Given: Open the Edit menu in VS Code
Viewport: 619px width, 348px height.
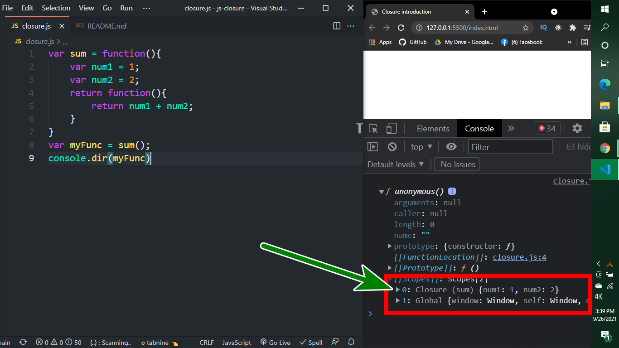Looking at the screenshot, I should [27, 8].
